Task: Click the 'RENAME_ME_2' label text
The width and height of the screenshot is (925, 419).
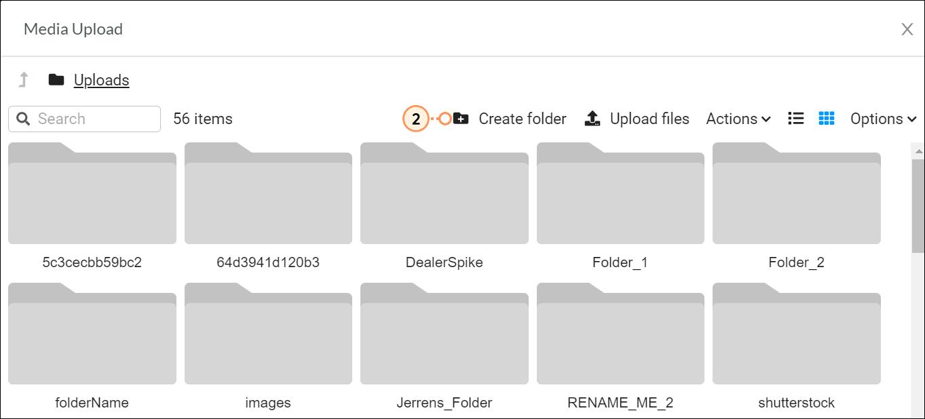Action: (x=620, y=403)
